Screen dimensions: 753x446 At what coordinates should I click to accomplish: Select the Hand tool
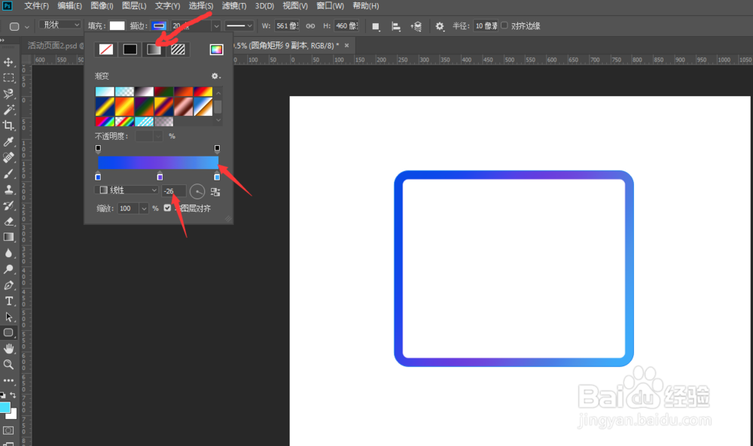(x=8, y=348)
